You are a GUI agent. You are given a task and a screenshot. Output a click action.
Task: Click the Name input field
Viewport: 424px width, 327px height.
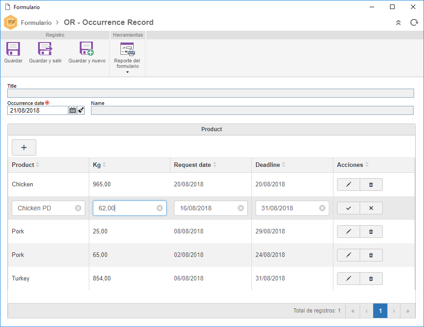(252, 110)
